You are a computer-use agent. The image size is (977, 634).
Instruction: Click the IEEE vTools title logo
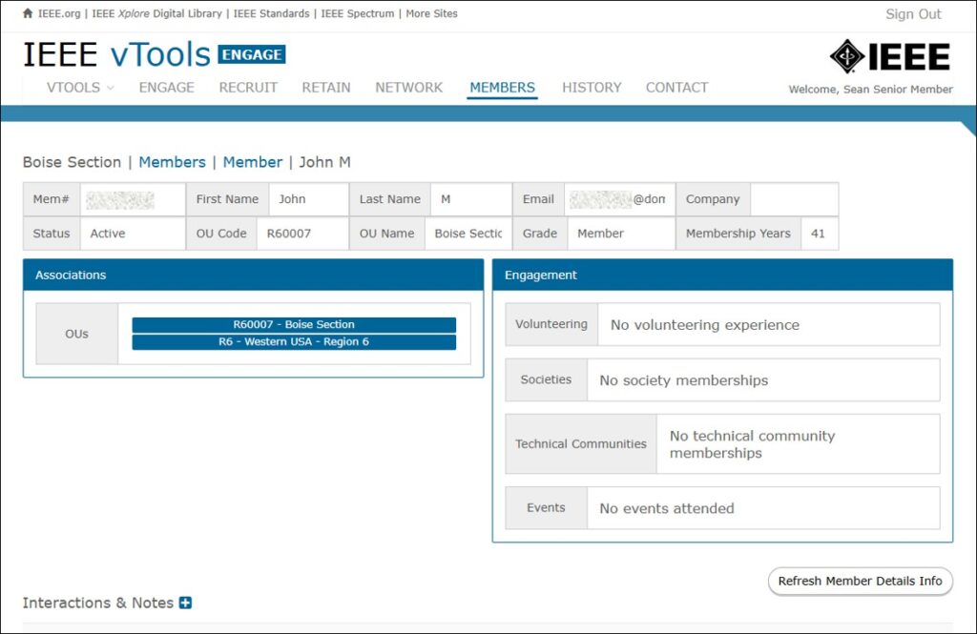tap(116, 54)
